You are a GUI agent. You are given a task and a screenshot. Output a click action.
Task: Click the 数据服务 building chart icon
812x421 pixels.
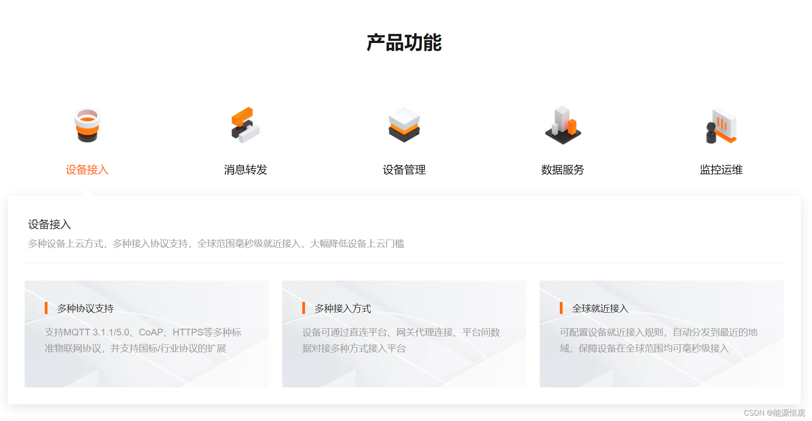(563, 125)
